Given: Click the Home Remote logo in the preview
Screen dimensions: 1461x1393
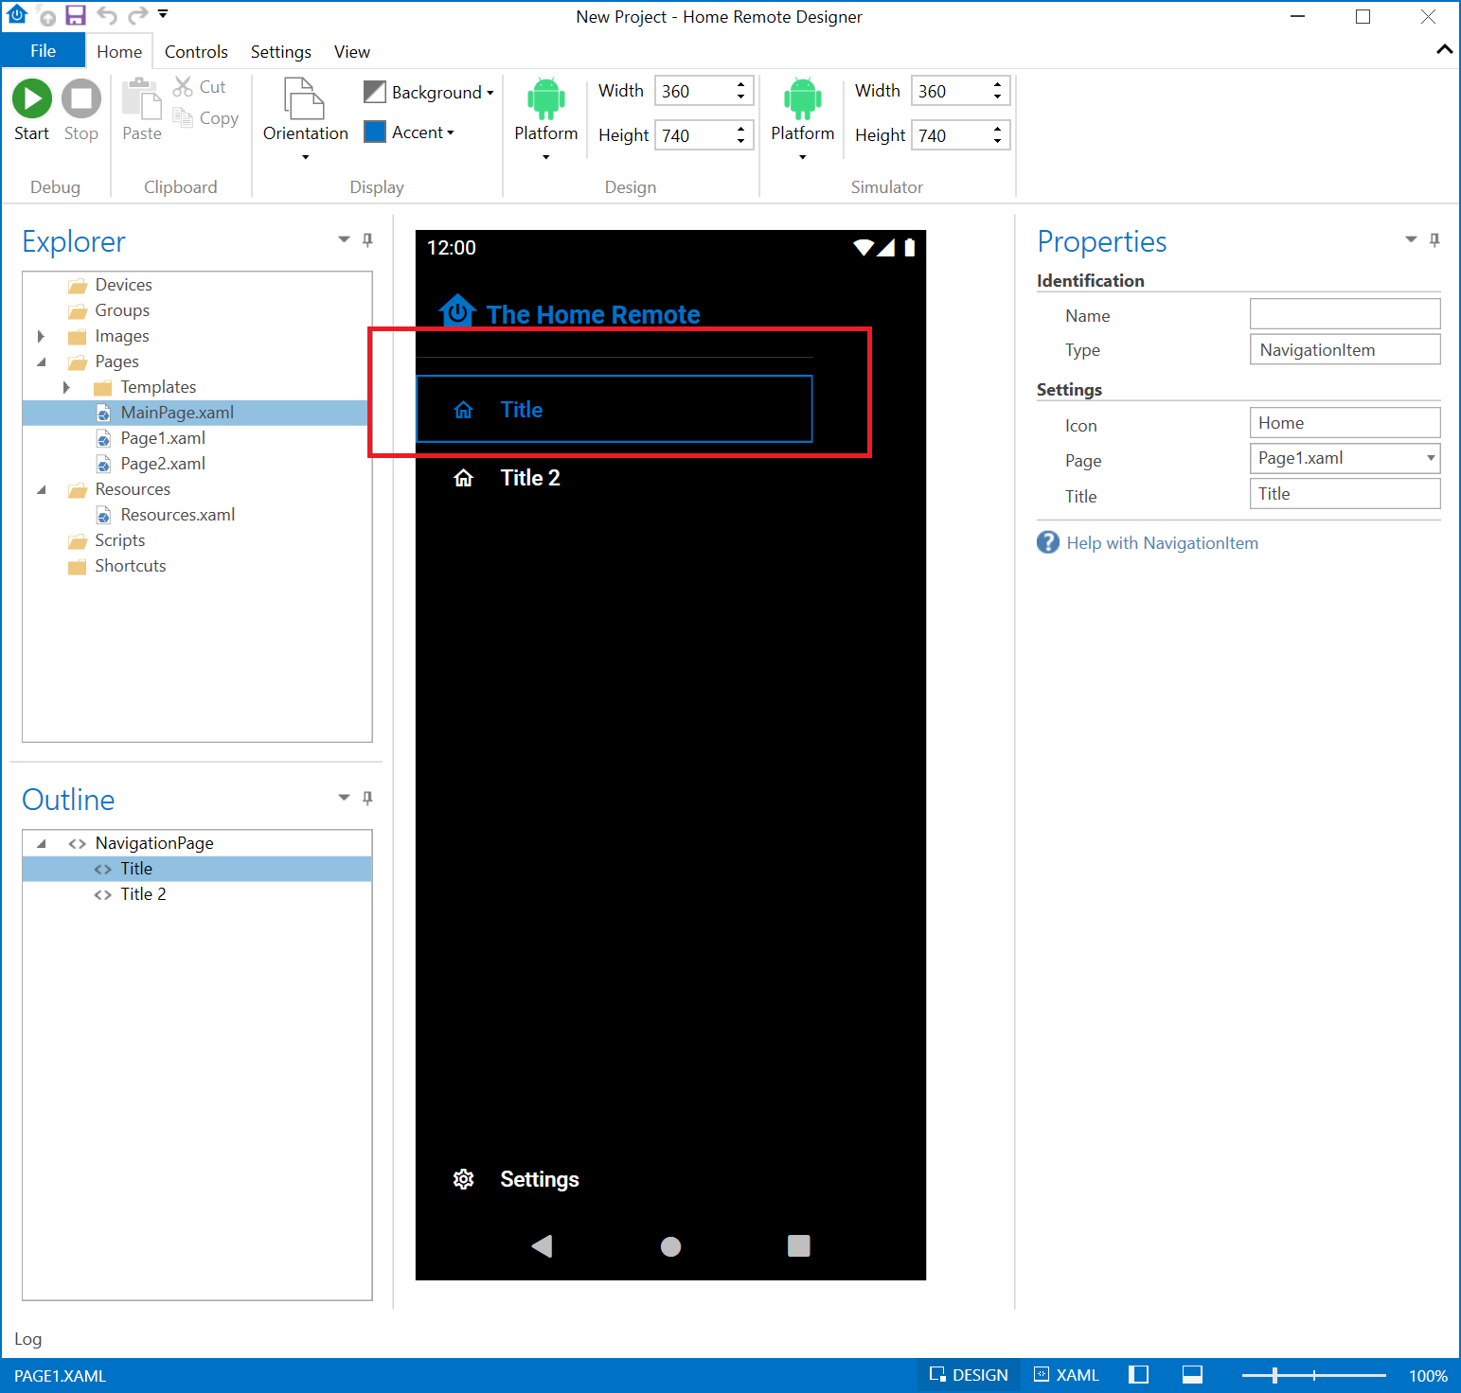Looking at the screenshot, I should pos(457,310).
